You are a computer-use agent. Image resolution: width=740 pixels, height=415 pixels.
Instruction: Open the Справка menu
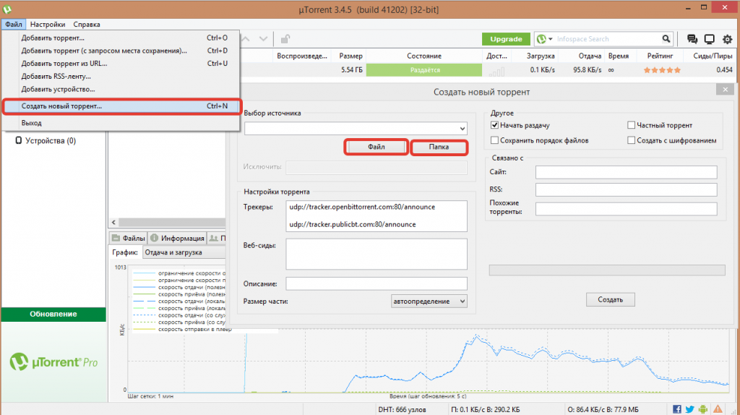click(x=87, y=24)
